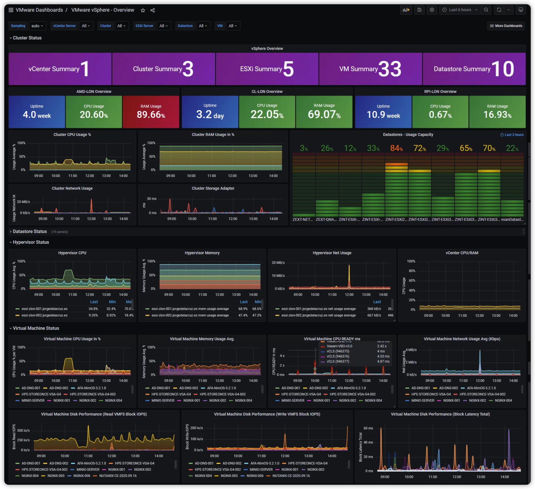Image resolution: width=535 pixels, height=489 pixels.
Task: Cycle view mode with the monitor icon
Action: pyautogui.click(x=521, y=10)
